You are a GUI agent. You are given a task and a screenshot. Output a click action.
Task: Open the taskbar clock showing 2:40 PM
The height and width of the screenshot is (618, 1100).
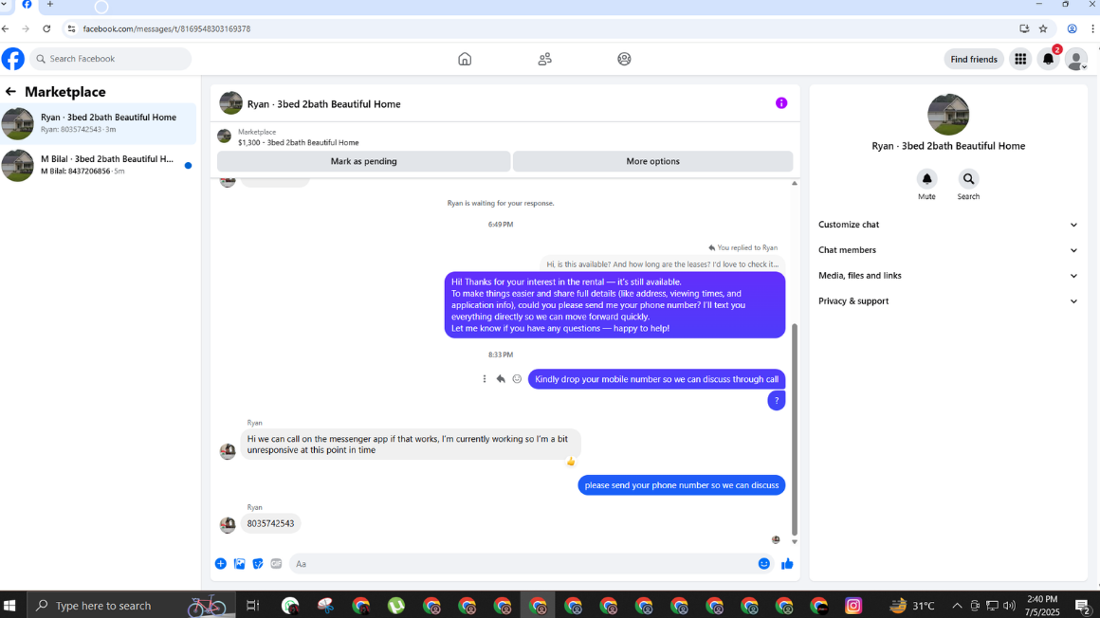click(1042, 606)
